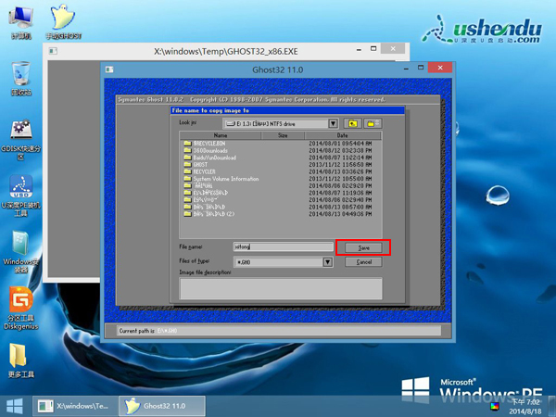The width and height of the screenshot is (556, 417).
Task: Click date 2013/11/12 10:55:00 AM
Action: coord(340,179)
